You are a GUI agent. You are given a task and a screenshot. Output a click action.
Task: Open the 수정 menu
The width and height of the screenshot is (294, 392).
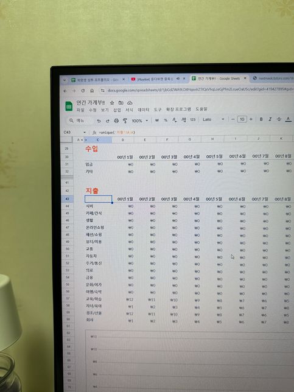[x=93, y=110]
